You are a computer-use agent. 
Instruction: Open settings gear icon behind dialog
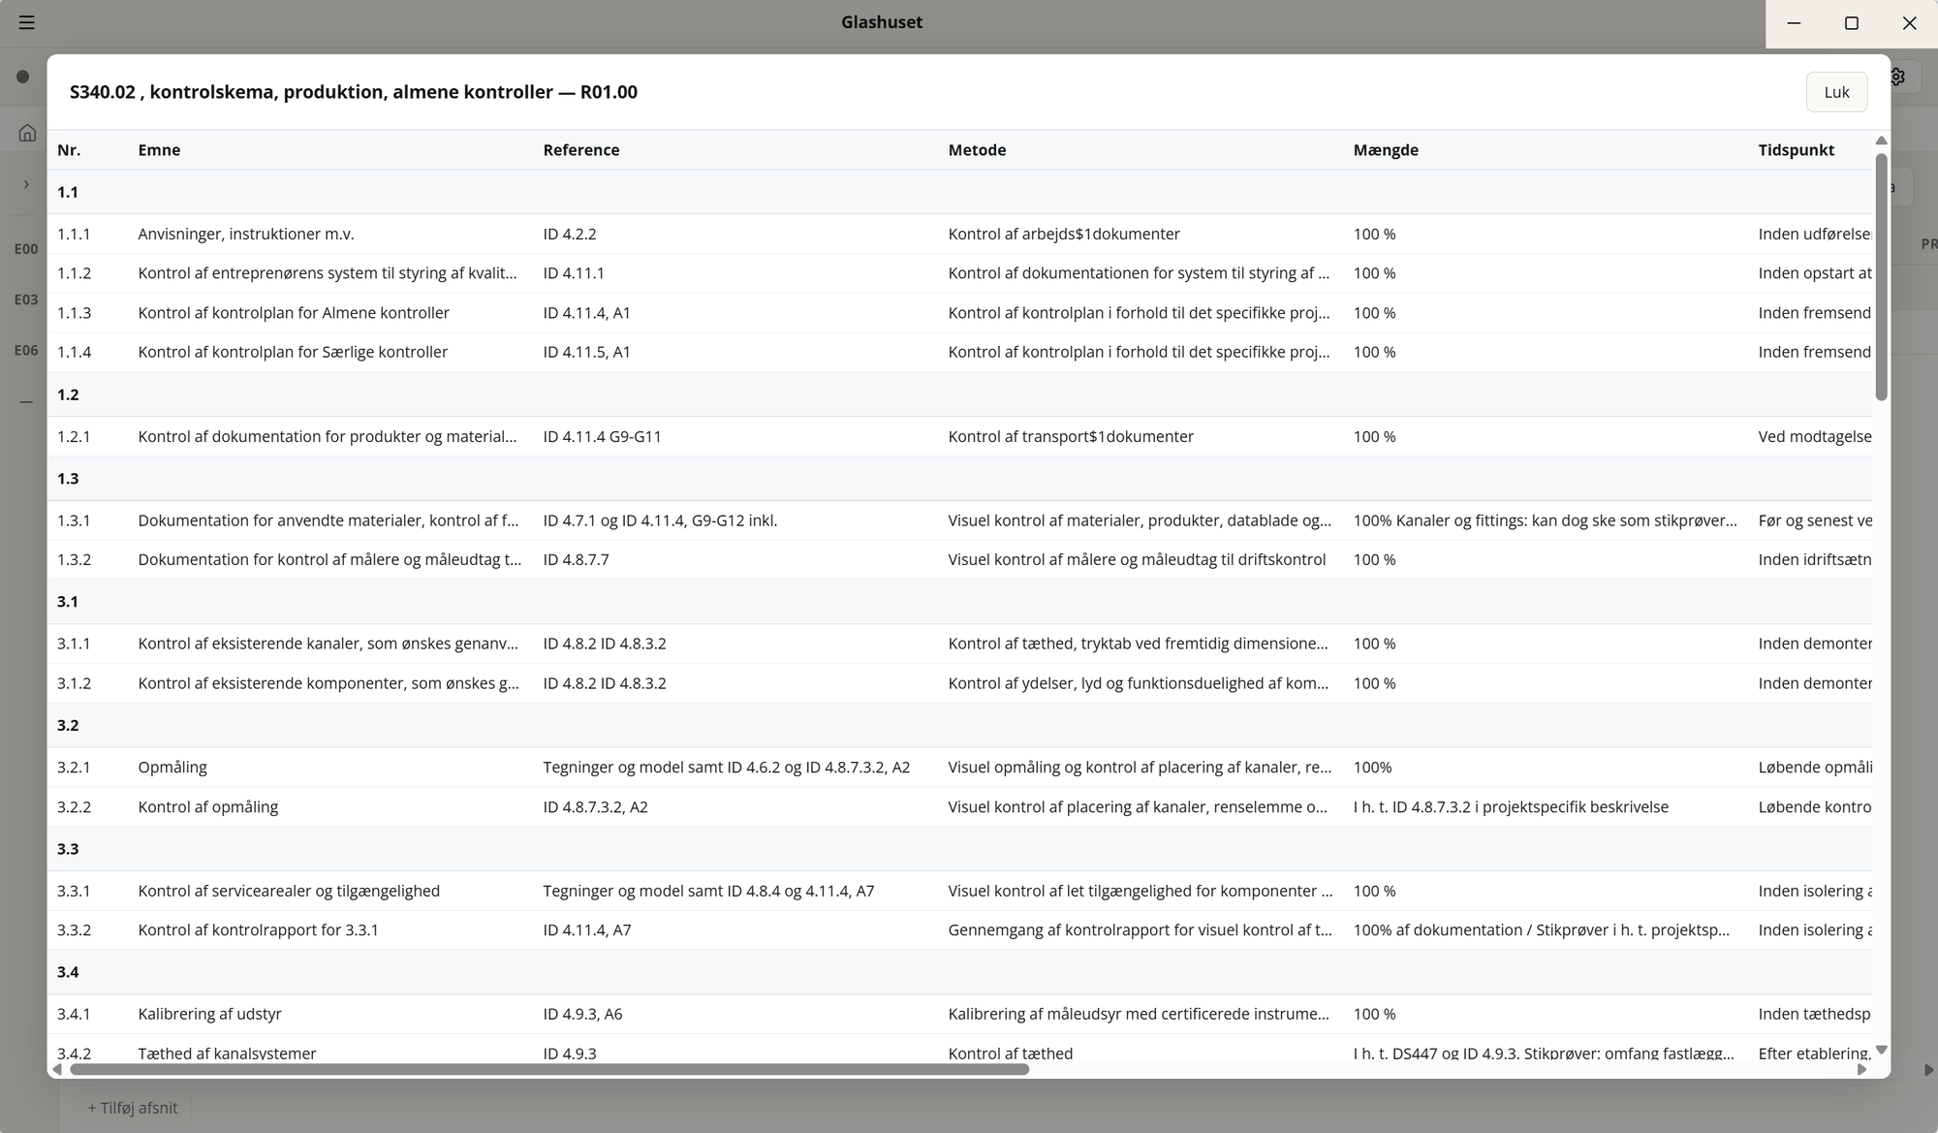point(1898,77)
